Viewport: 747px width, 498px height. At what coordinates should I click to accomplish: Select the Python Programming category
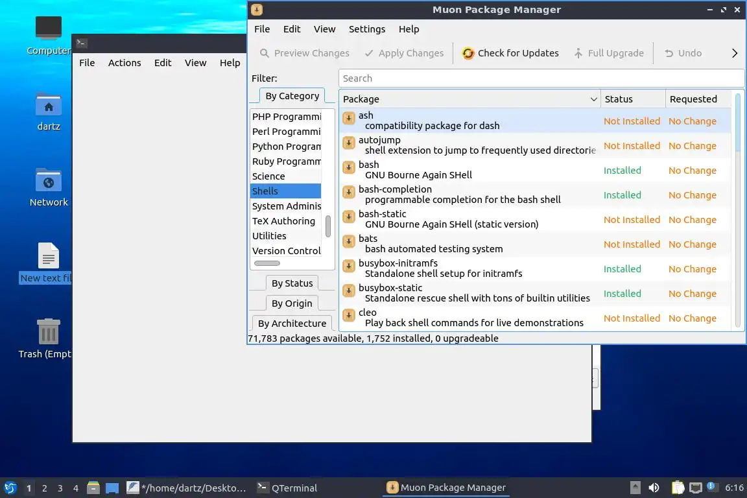tap(285, 147)
